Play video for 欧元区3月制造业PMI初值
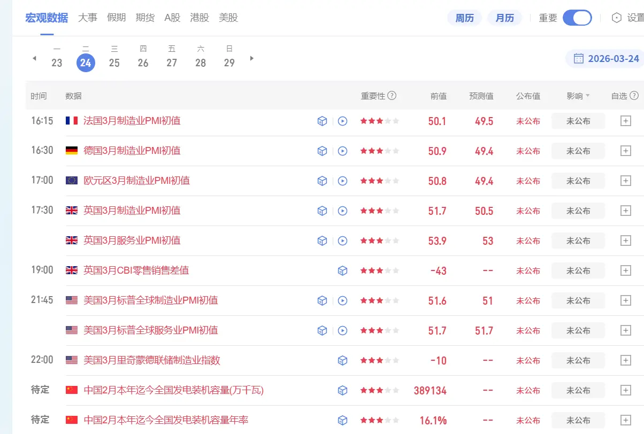This screenshot has height=434, width=644. [343, 181]
